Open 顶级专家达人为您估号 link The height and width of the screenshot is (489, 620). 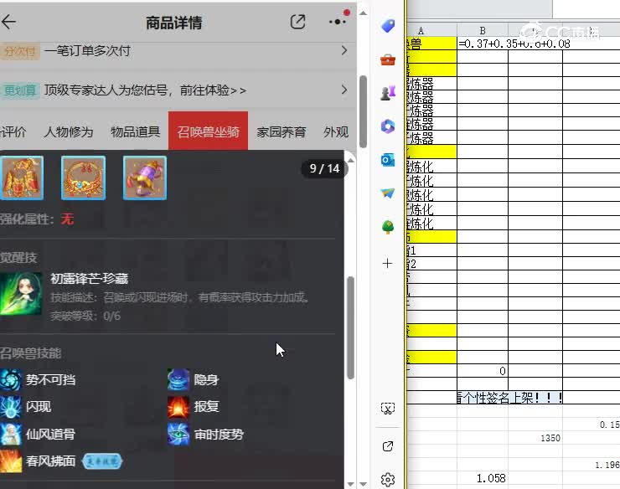tap(145, 90)
